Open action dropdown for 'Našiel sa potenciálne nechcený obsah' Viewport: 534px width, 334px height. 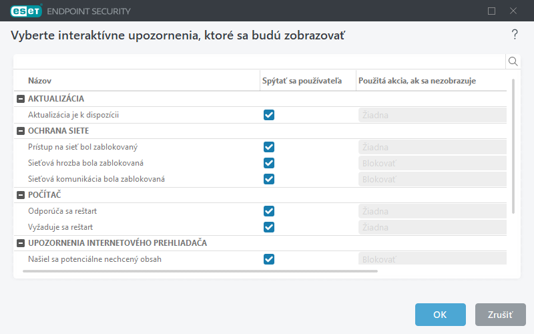[x=432, y=259]
